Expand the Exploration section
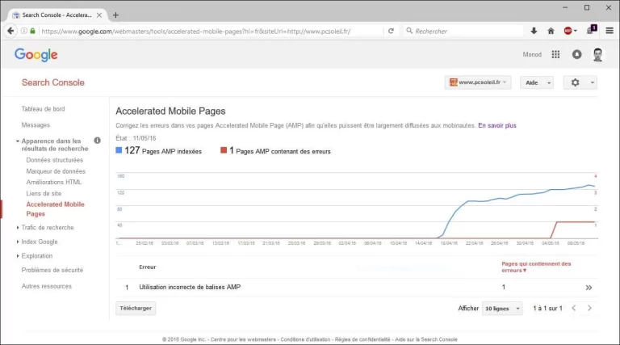This screenshot has height=345, width=620. coord(18,256)
